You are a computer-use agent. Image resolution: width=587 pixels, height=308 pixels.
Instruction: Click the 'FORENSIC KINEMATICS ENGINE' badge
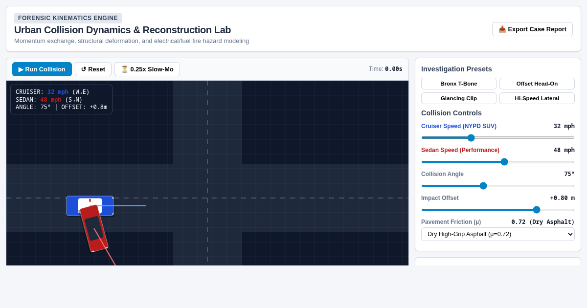click(x=68, y=18)
